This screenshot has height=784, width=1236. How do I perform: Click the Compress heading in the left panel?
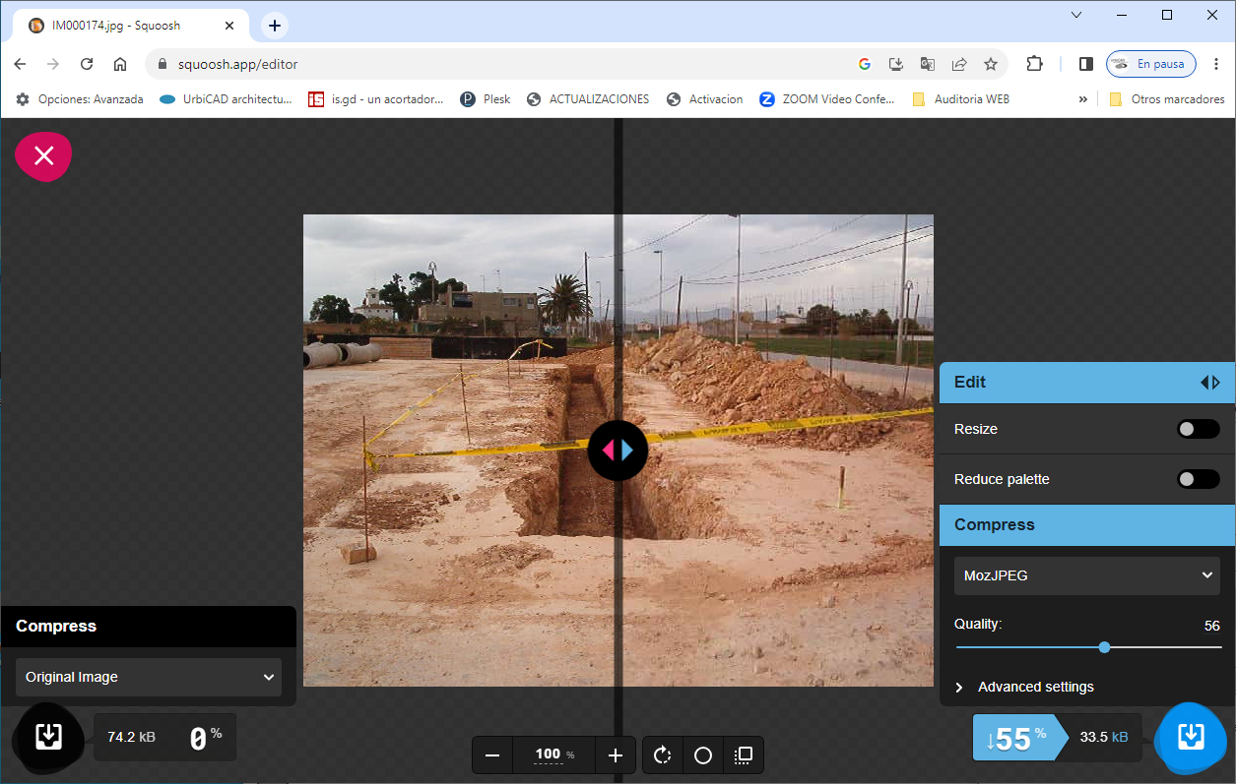(x=56, y=626)
